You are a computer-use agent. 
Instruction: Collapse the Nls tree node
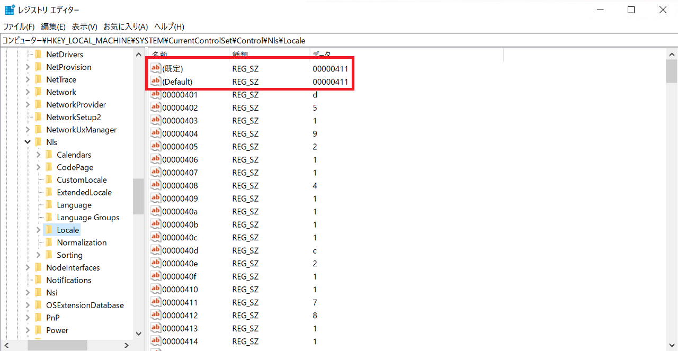click(x=28, y=142)
